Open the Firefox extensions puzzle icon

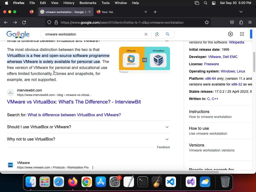241,22
